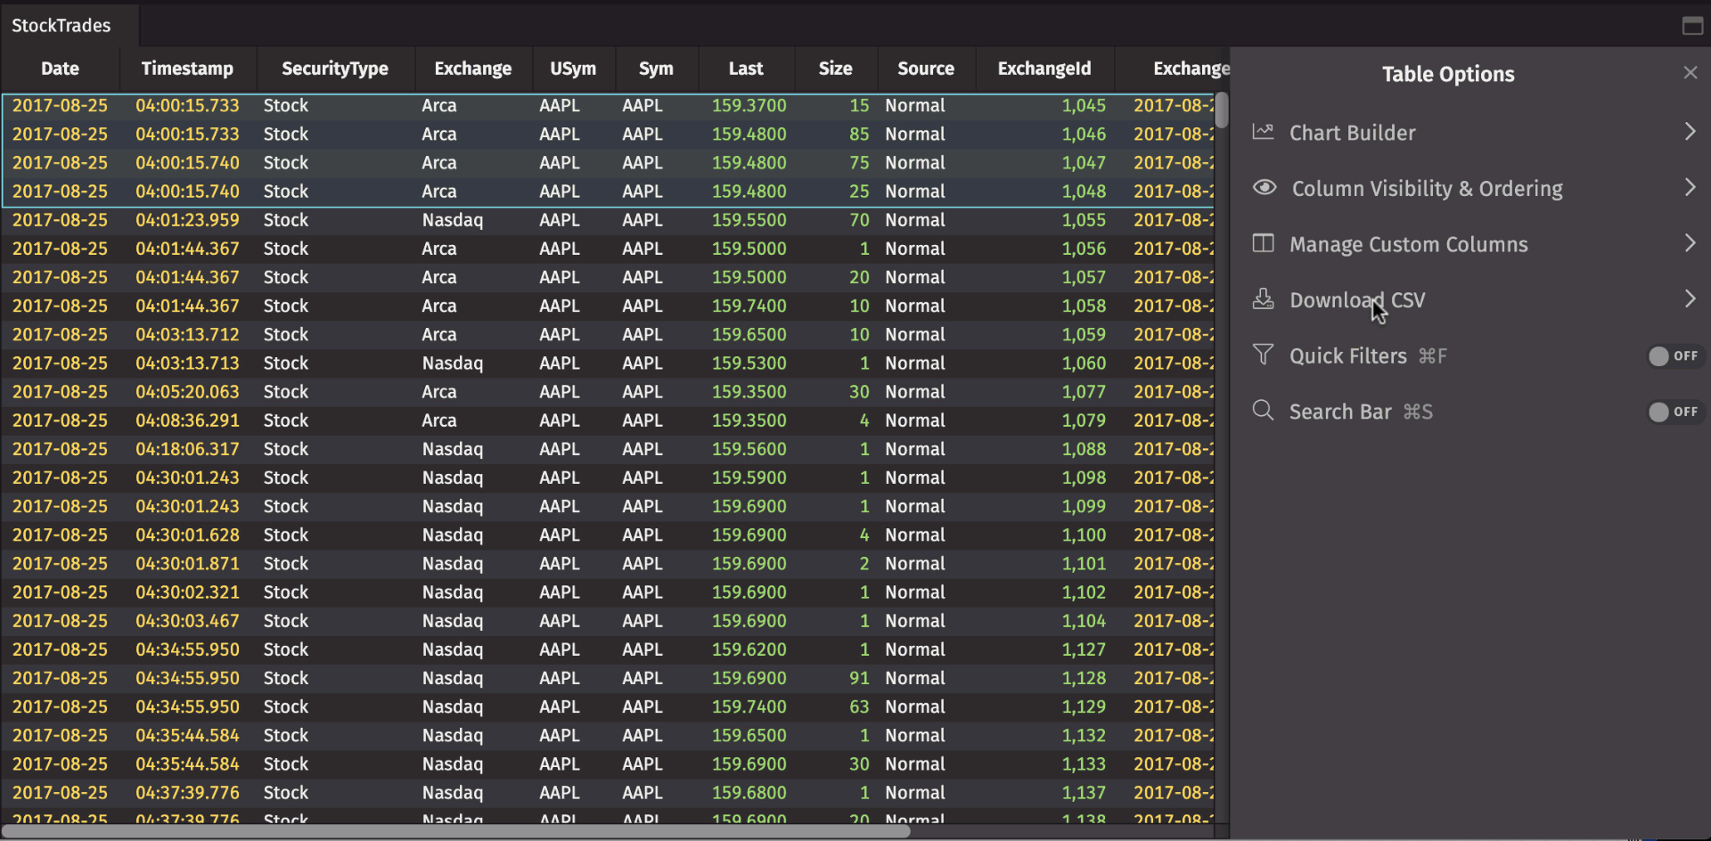Click the Chart Builder graph icon
Viewport: 1711px width, 841px height.
[1263, 132]
